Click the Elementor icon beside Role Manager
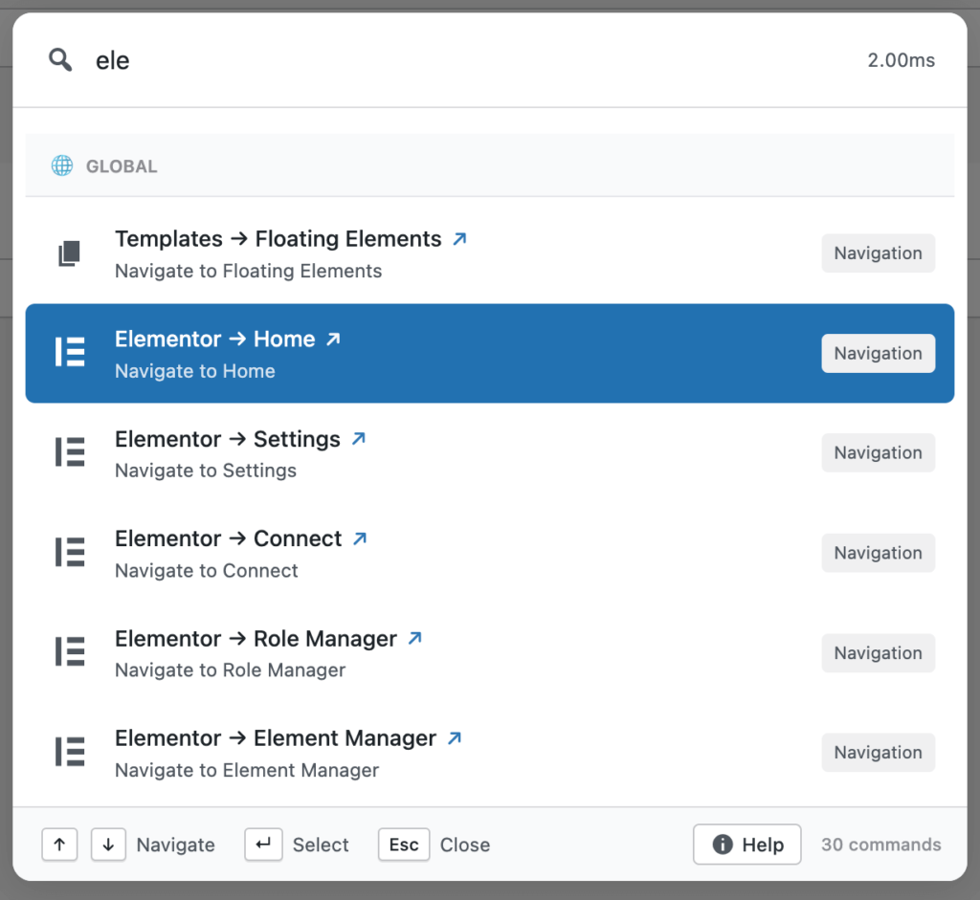 click(69, 651)
